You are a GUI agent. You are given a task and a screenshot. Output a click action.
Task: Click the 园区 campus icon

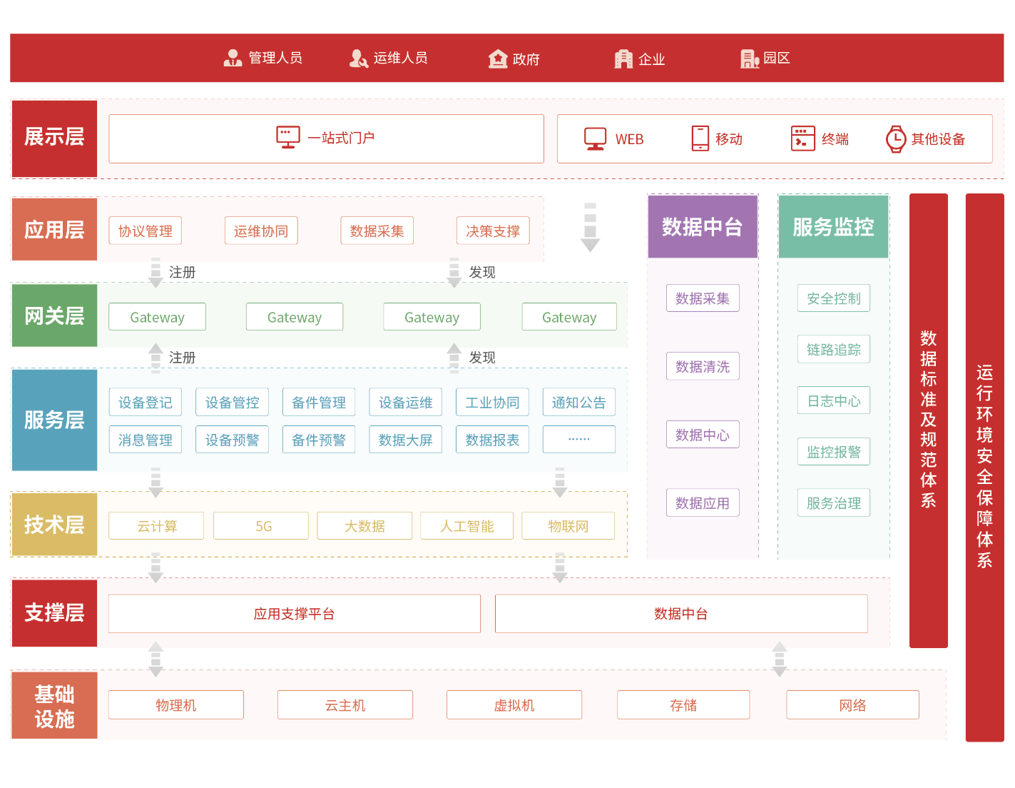pyautogui.click(x=749, y=59)
